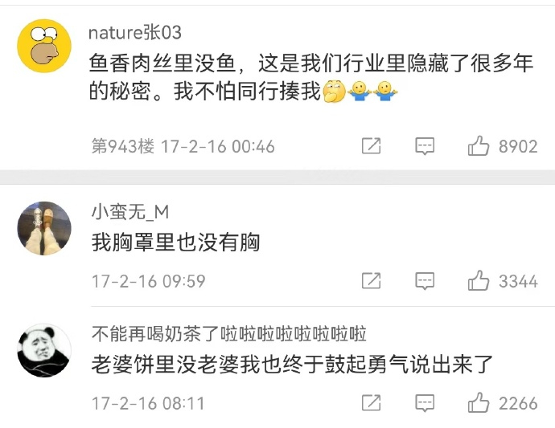Click the 8902 like count number
The height and width of the screenshot is (428, 555).
tap(518, 146)
